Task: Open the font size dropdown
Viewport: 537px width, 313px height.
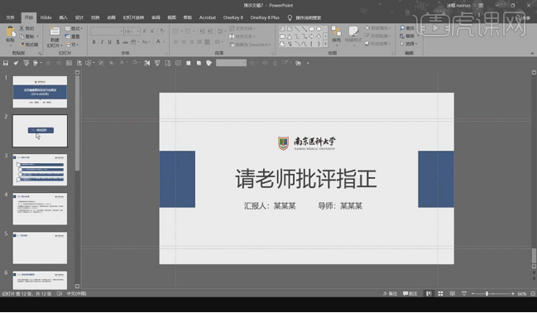Action: coord(138,31)
